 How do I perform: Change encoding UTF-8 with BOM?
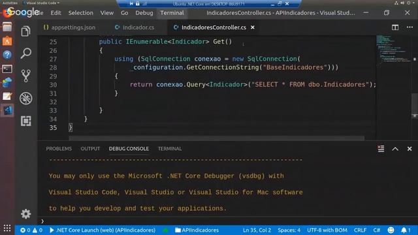[327, 230]
